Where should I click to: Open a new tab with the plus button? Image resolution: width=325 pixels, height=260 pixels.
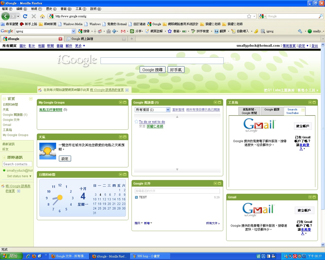point(132,39)
